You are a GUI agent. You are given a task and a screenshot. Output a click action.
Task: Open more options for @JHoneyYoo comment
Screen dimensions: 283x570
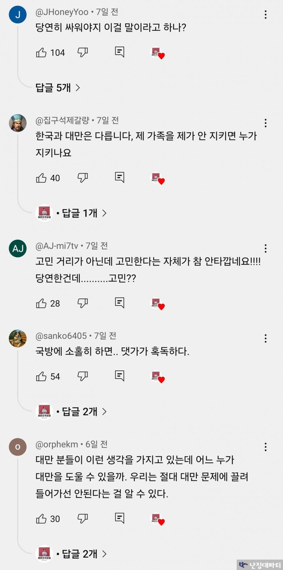coord(265,14)
